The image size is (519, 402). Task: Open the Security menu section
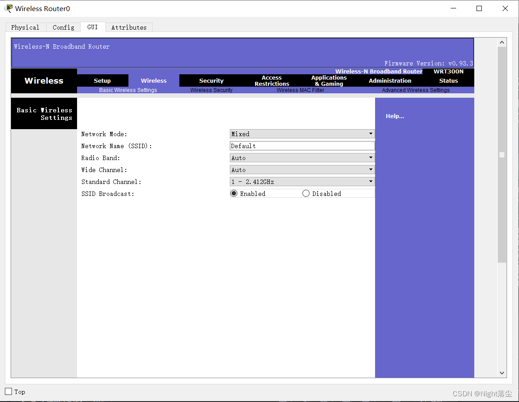pos(211,80)
